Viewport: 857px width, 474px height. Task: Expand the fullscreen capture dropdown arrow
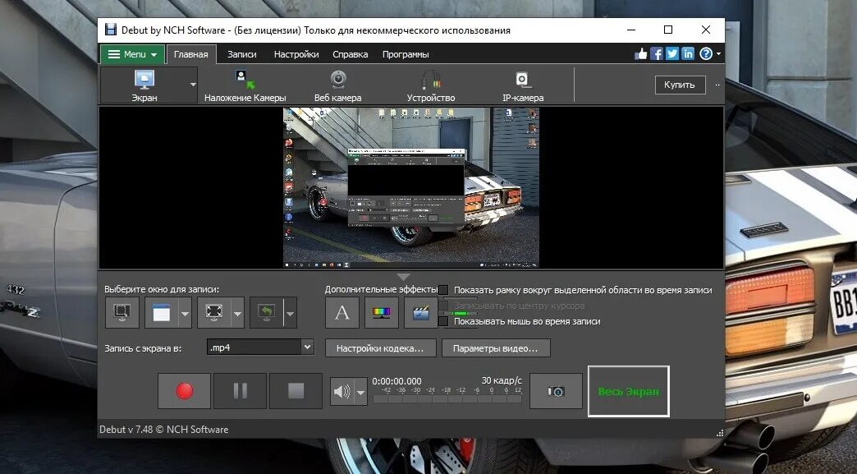coord(237,313)
